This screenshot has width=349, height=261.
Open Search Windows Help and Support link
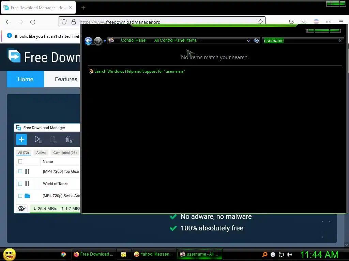pyautogui.click(x=139, y=71)
